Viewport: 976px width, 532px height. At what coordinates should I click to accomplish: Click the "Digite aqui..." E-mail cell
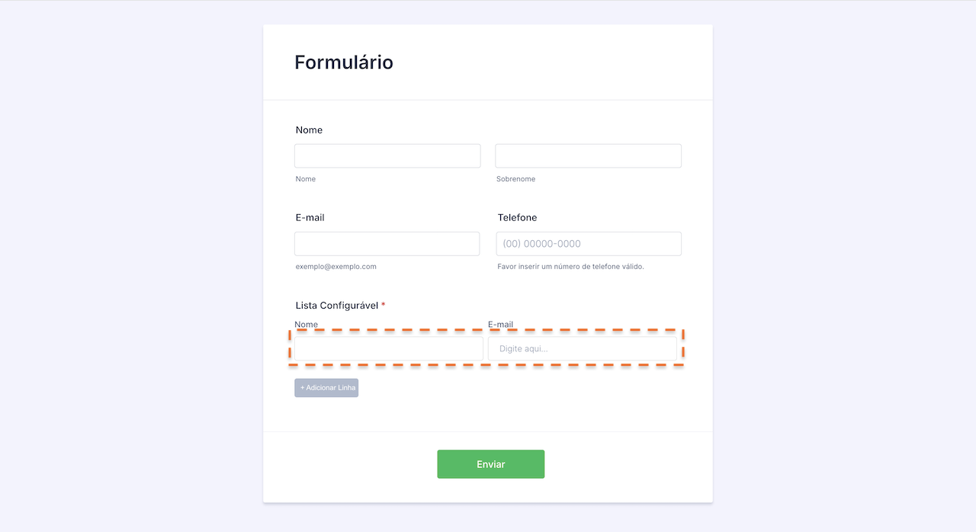582,349
